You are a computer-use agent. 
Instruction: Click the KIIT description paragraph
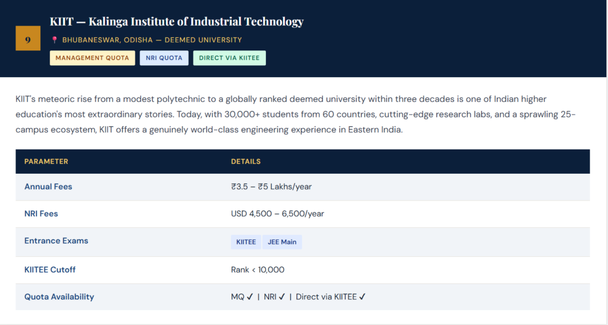pos(296,114)
